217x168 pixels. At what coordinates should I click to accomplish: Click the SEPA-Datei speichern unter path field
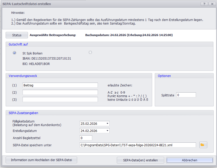point(138,145)
